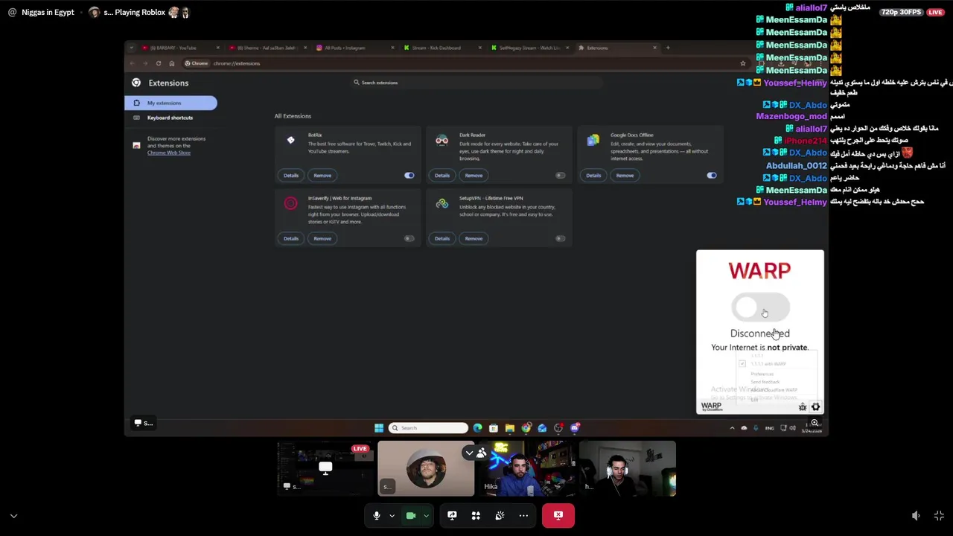The width and height of the screenshot is (953, 536).
Task: Turn off the camera button
Action: tap(411, 515)
